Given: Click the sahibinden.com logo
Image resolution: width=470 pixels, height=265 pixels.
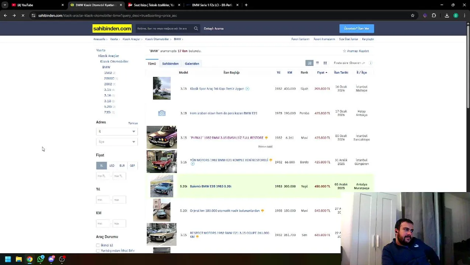Looking at the screenshot, I should [x=112, y=28].
